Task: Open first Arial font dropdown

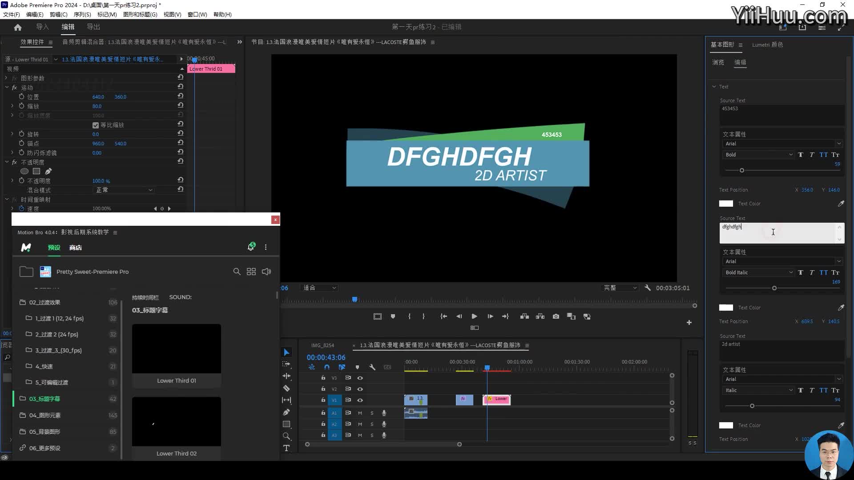Action: [x=782, y=144]
